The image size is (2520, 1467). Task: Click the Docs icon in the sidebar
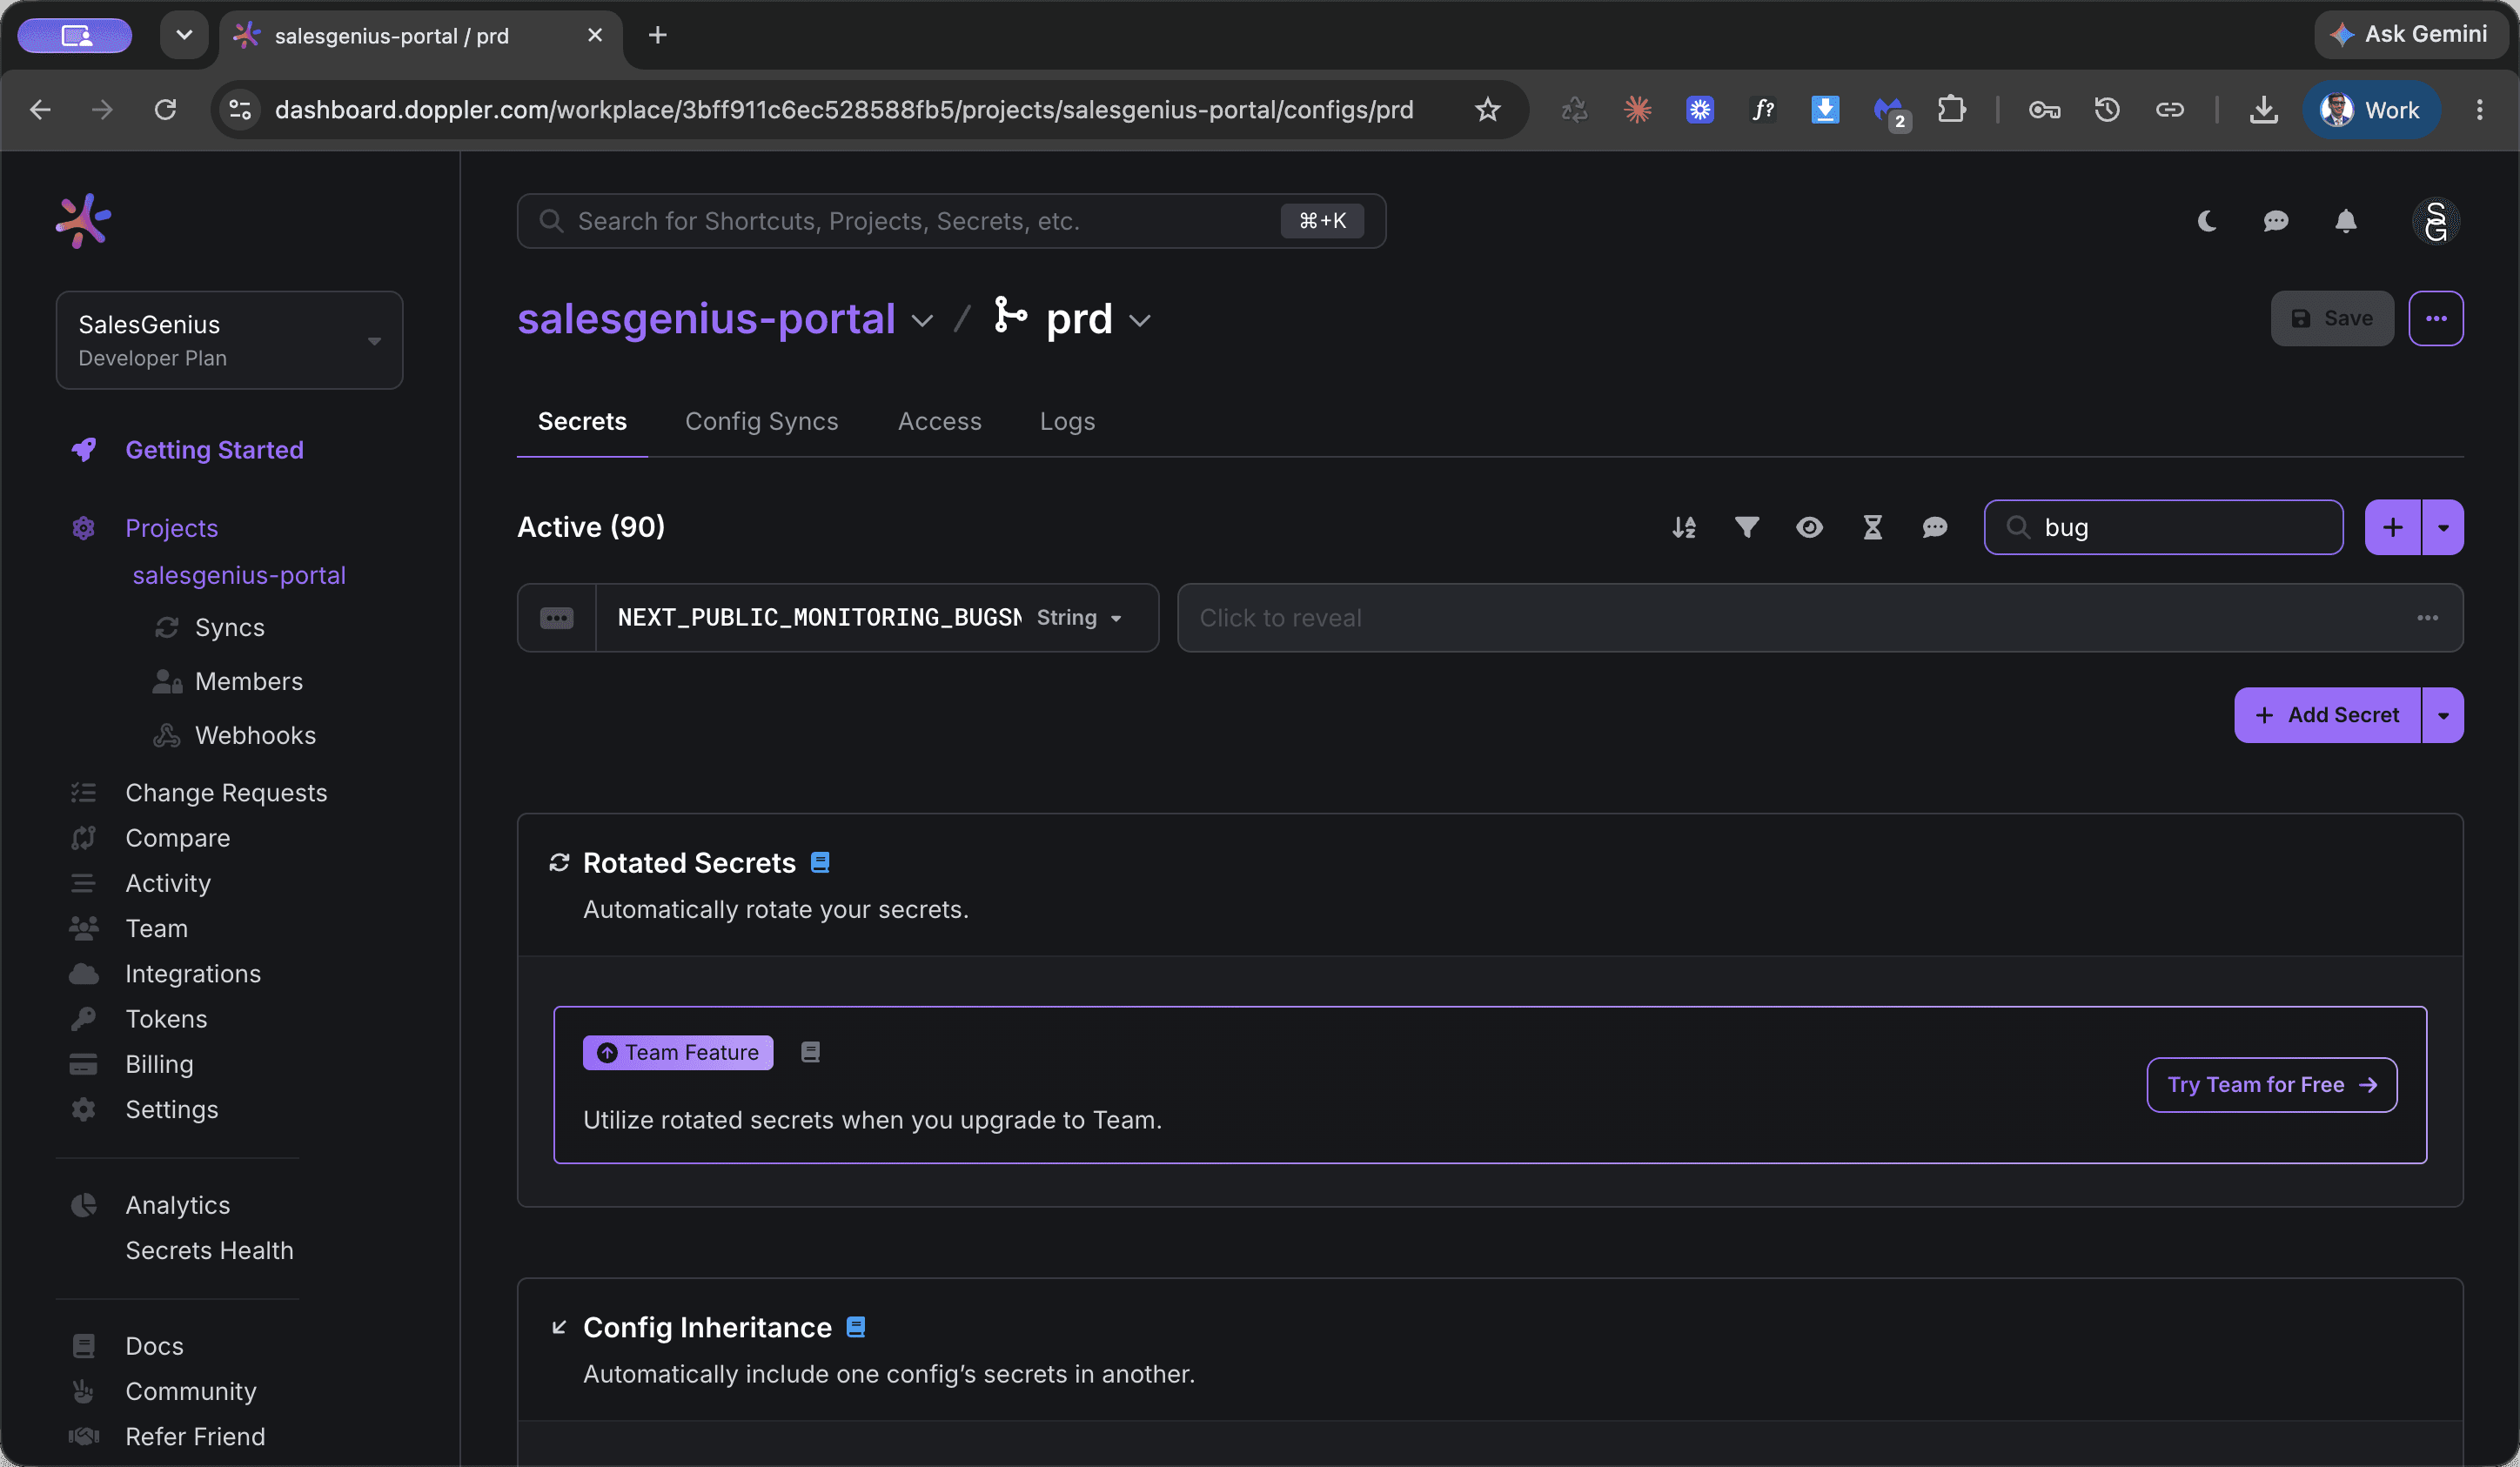[83, 1346]
